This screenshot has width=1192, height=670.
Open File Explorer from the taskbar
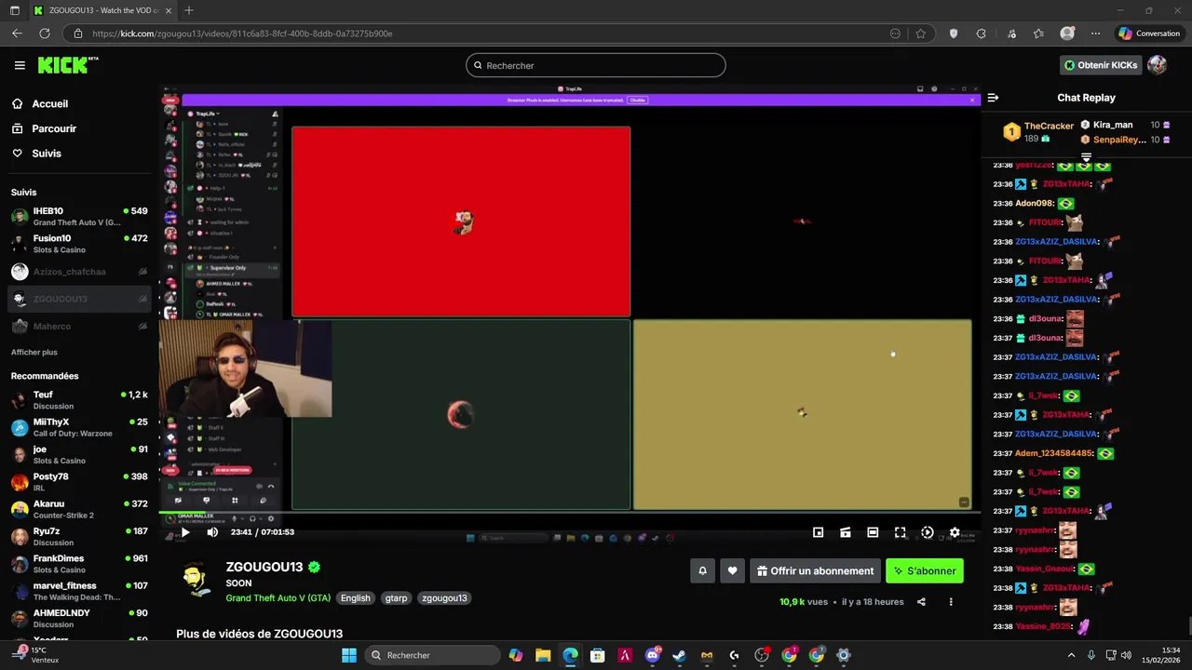pos(543,655)
